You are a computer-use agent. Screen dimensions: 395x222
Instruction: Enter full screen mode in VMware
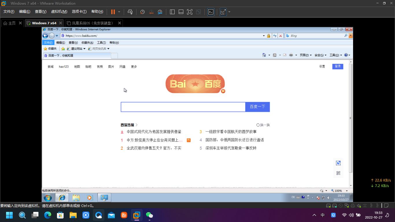tap(189, 12)
